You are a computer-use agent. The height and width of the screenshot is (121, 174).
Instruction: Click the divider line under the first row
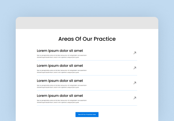pos(87,60)
